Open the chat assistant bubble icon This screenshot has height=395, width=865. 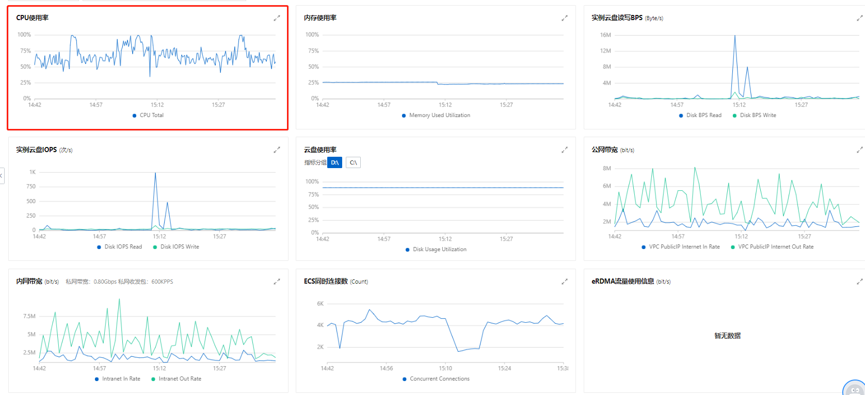point(855,388)
